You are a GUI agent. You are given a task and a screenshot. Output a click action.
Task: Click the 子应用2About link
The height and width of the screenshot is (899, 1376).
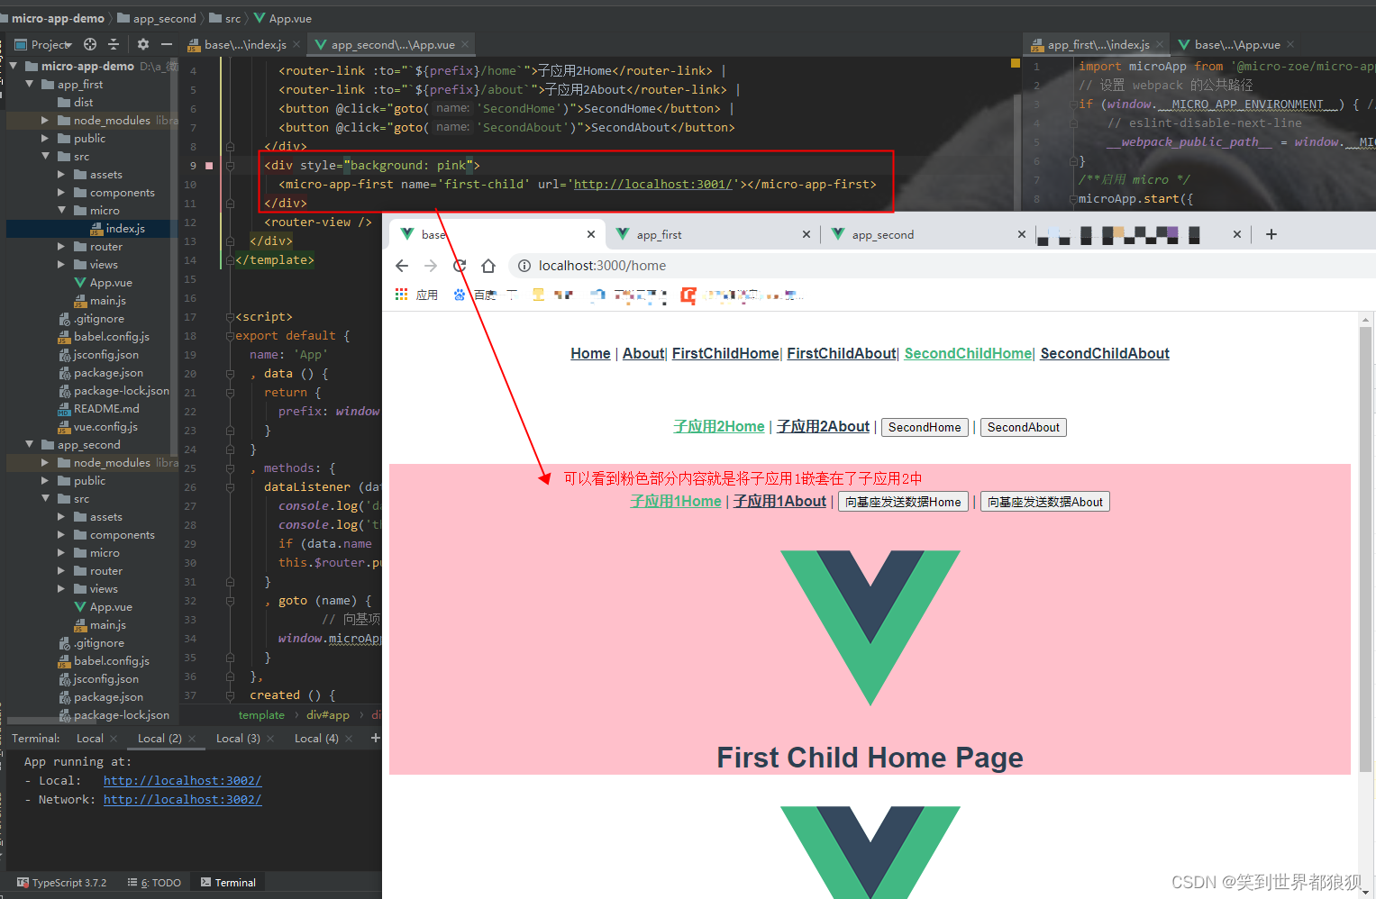point(824,427)
